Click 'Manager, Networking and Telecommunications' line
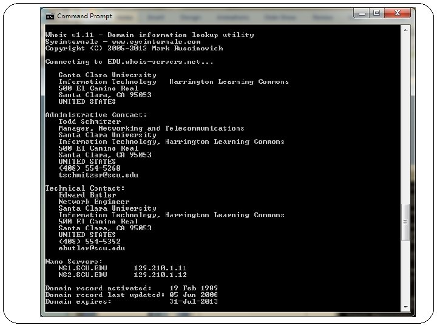 click(151, 128)
